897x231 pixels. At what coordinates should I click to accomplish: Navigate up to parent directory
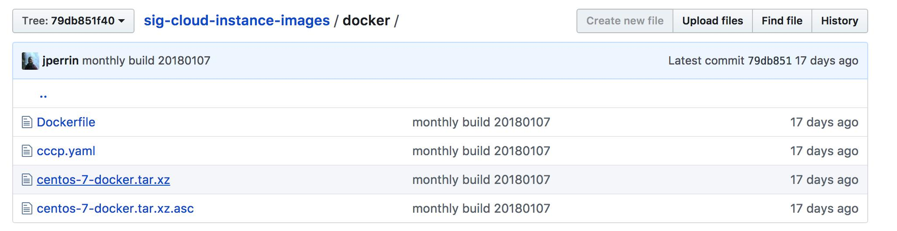pyautogui.click(x=43, y=94)
